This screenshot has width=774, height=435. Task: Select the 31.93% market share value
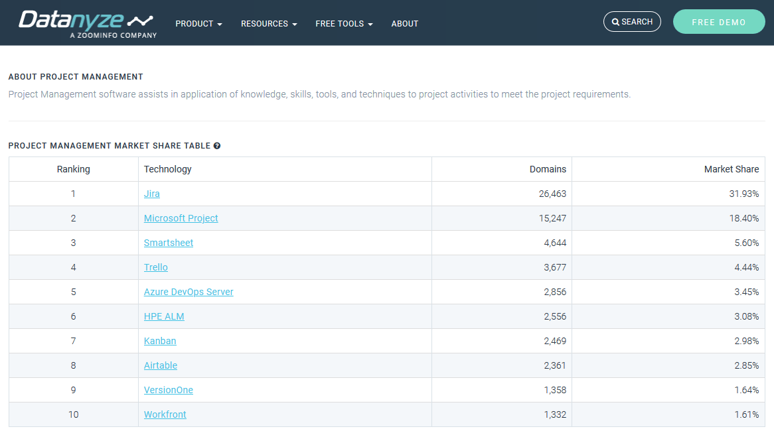click(744, 194)
